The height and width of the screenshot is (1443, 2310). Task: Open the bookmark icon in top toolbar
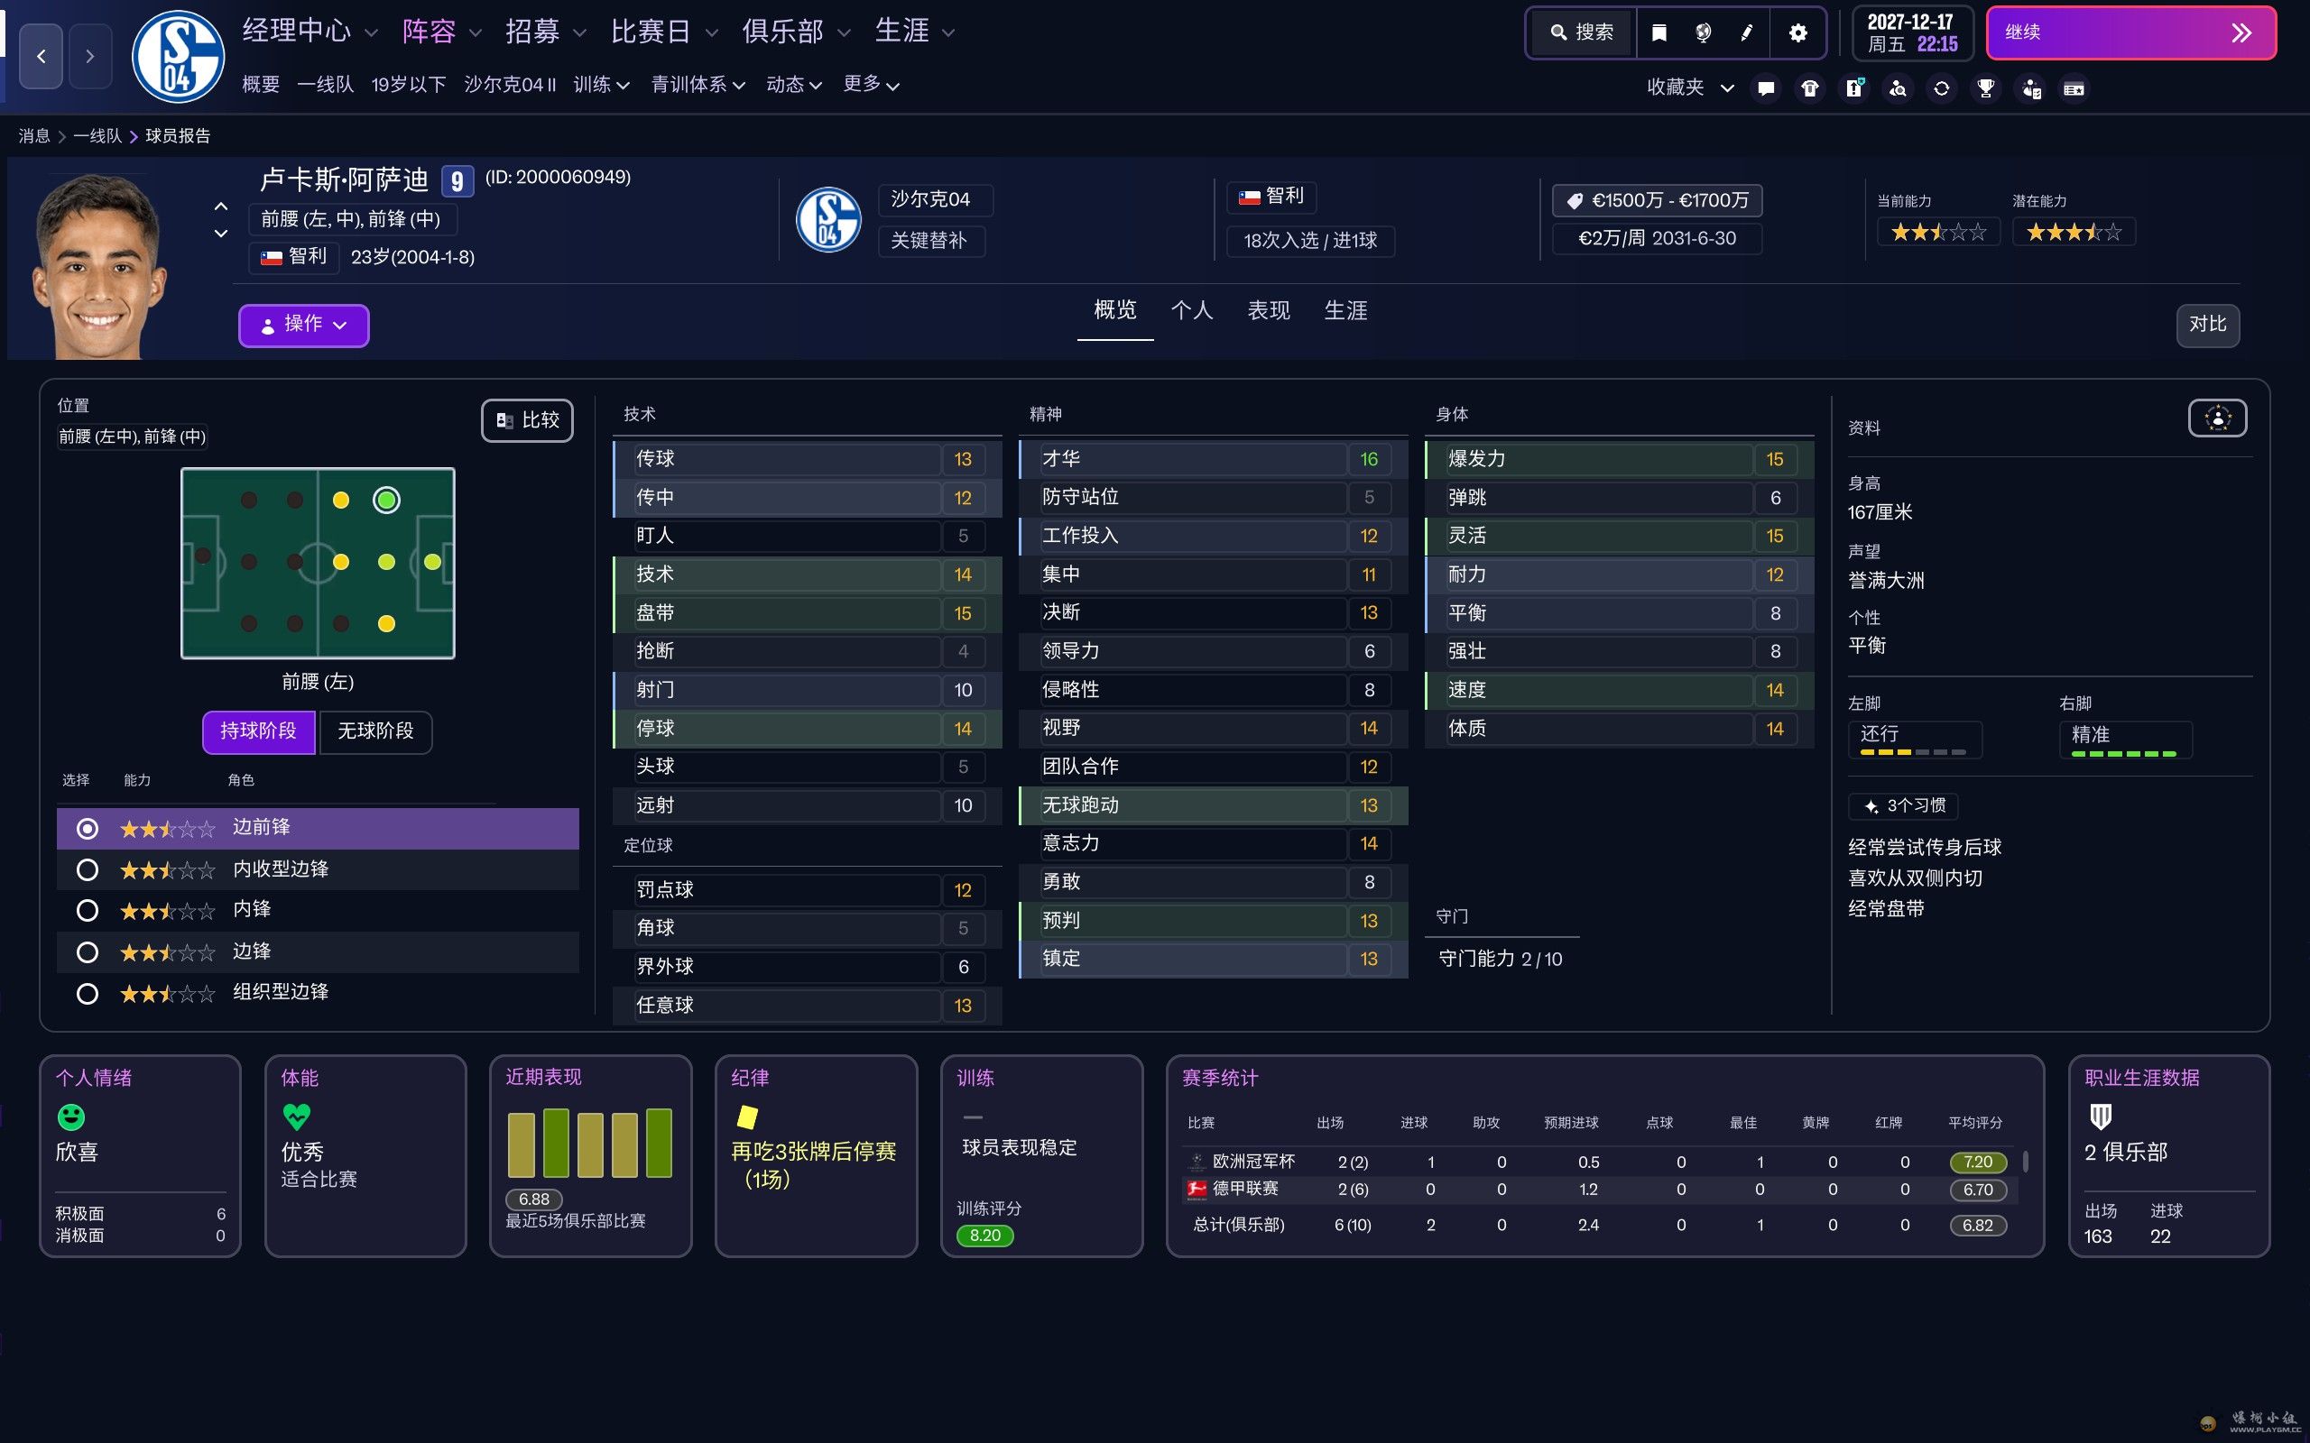(1659, 33)
